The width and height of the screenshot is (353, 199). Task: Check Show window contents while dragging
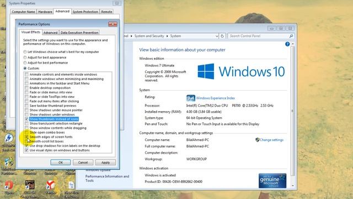point(26,128)
